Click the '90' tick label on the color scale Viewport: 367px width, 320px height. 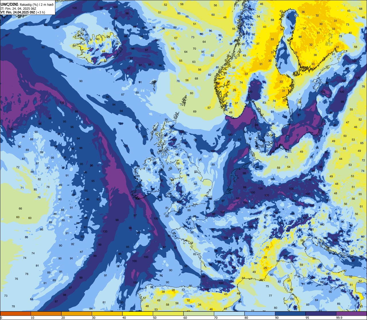point(277,318)
